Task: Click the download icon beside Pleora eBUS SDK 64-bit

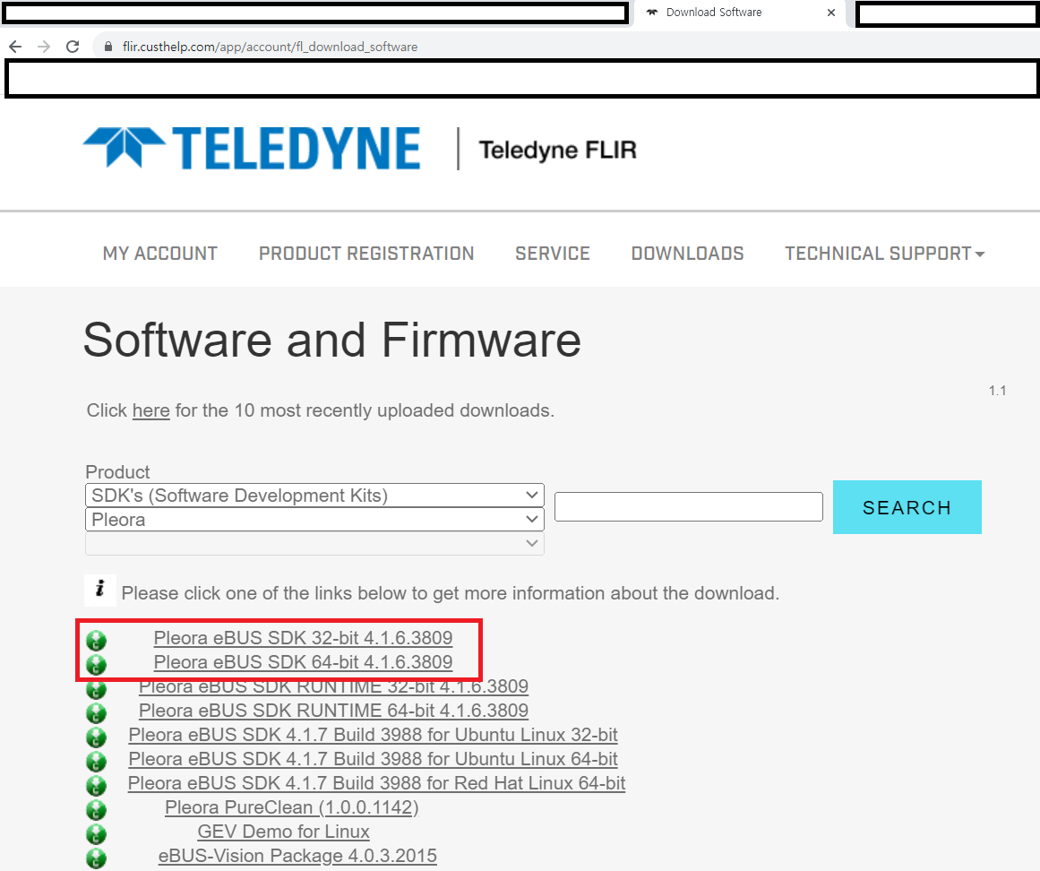Action: [96, 664]
